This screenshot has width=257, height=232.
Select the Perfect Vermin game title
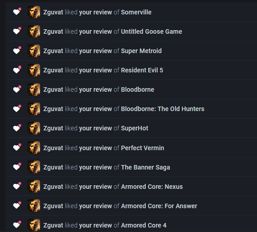tap(142, 148)
